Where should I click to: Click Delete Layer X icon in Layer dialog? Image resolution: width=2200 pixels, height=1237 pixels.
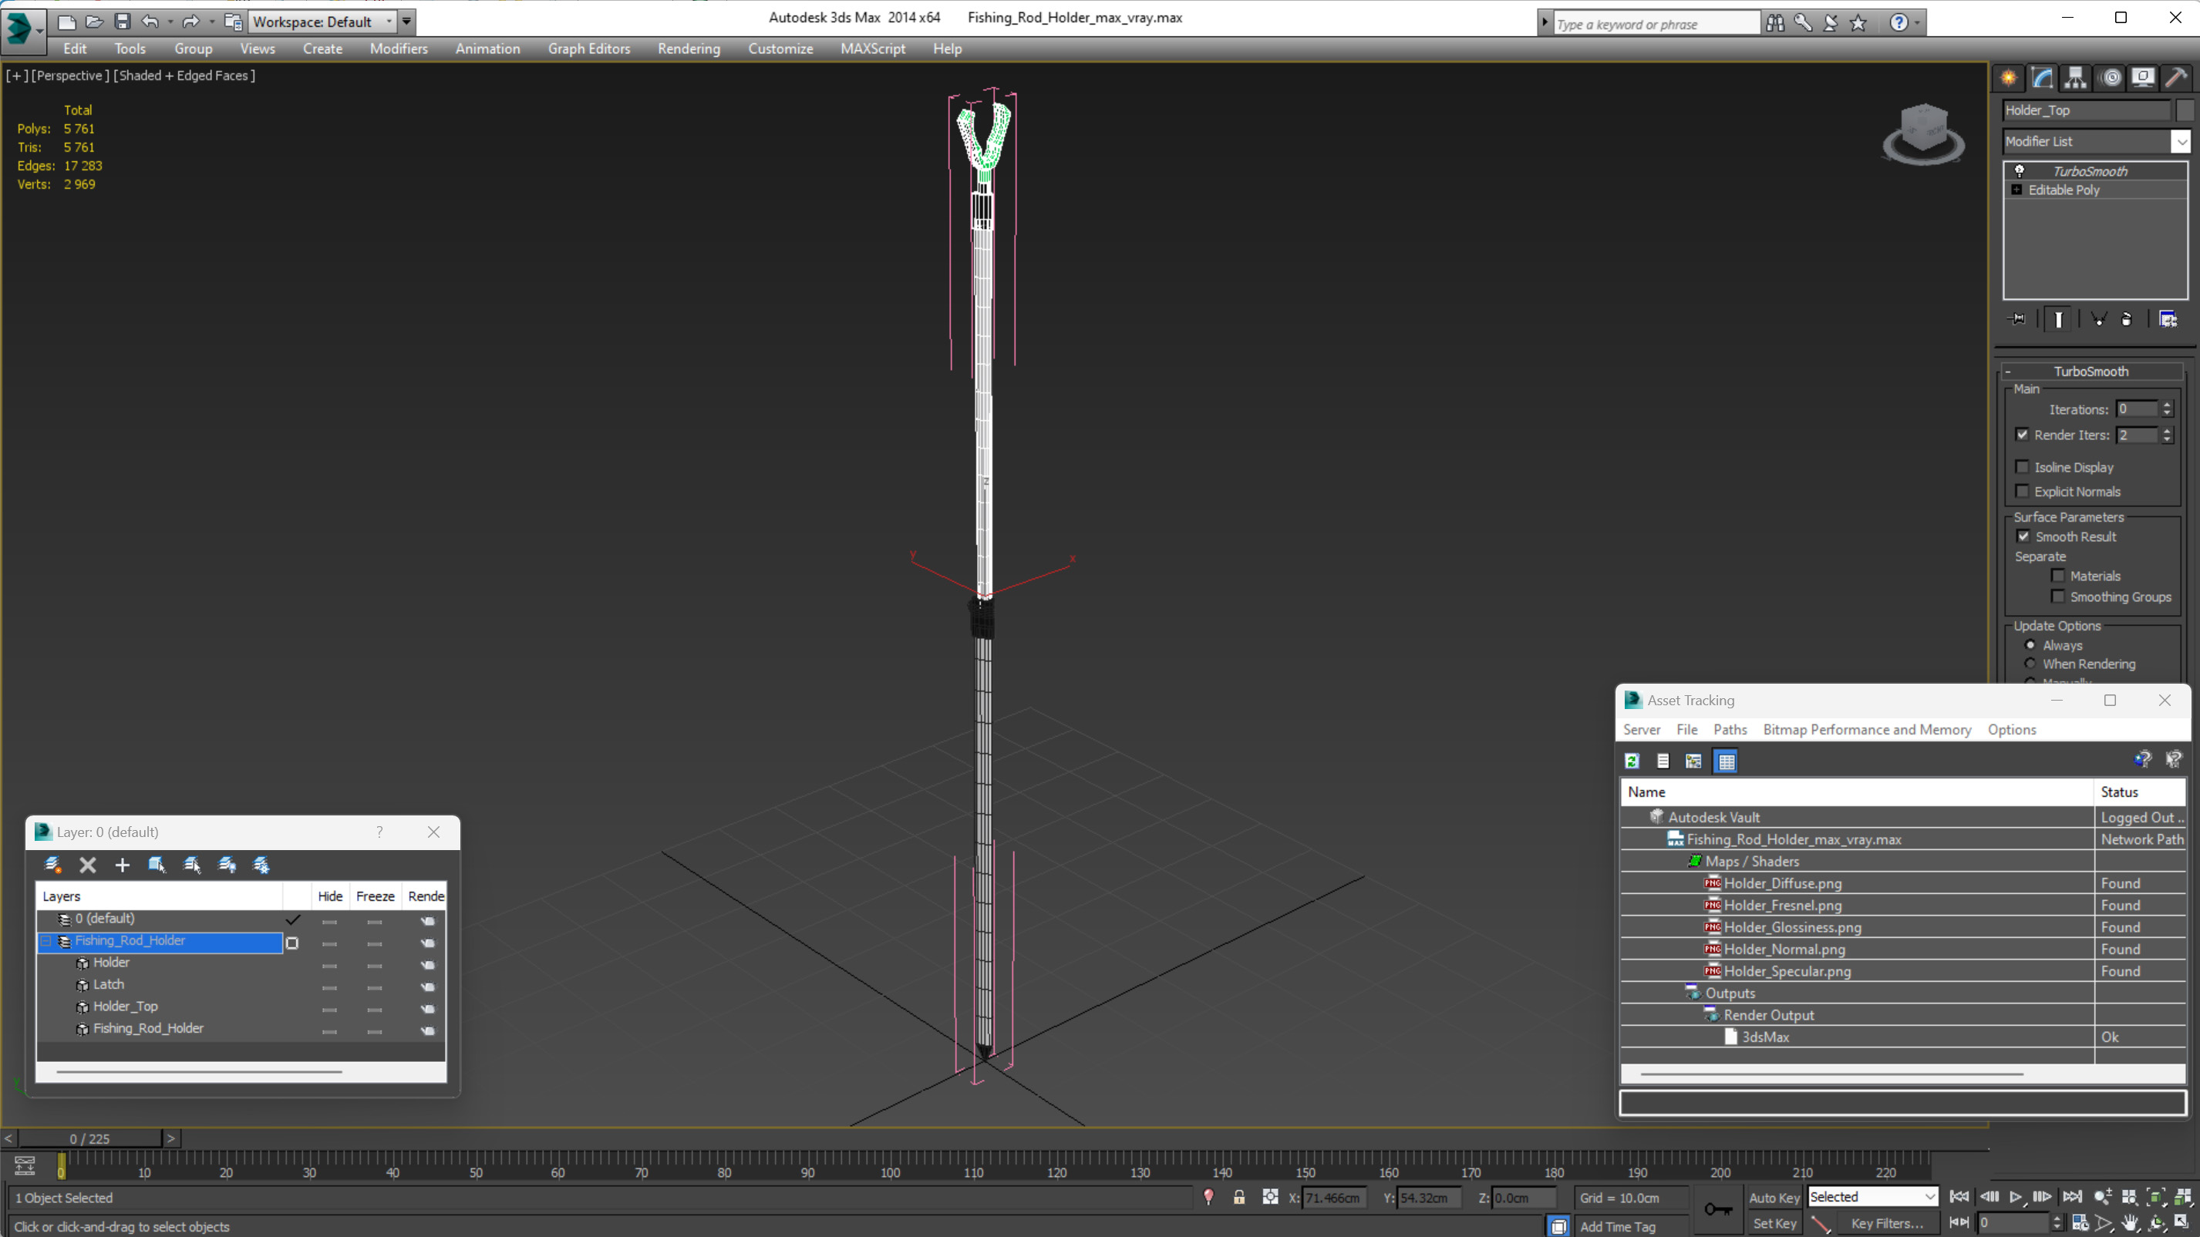(x=87, y=865)
